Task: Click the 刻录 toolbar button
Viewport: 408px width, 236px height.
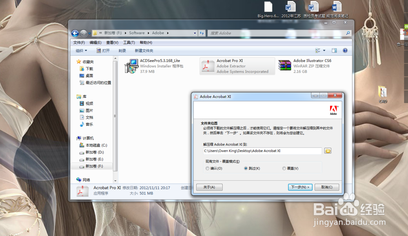Action: tap(122, 51)
